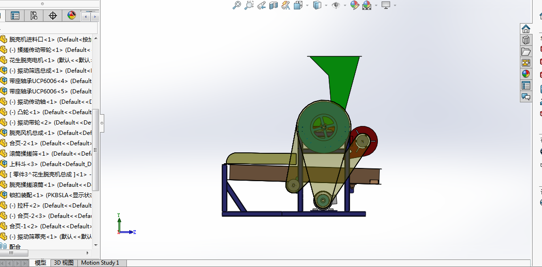The width and height of the screenshot is (542, 267).
Task: Select 脱壳风机总成<1> subassembly
Action: click(x=46, y=133)
